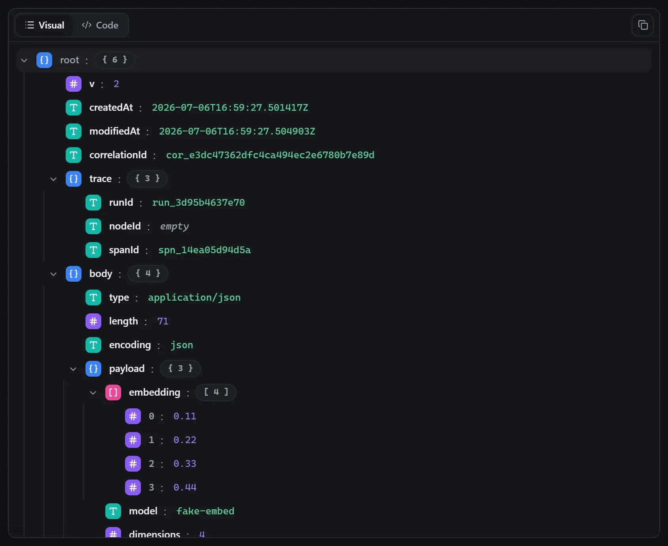Viewport: 668px width, 546px height.
Task: Select the correlationId value cor_e3dc47362dfc4ca494ec2e6780b7e89d
Action: coord(270,155)
